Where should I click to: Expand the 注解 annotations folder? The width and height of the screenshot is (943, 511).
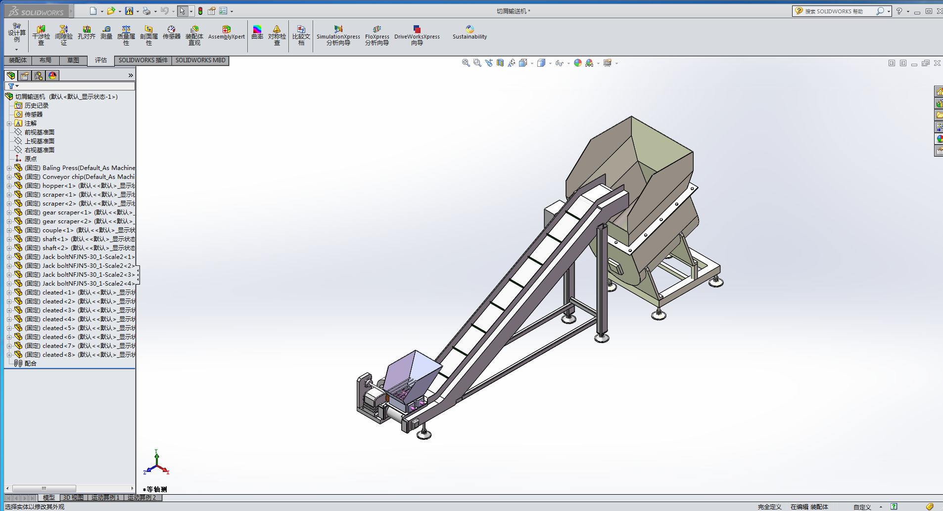pyautogui.click(x=9, y=124)
